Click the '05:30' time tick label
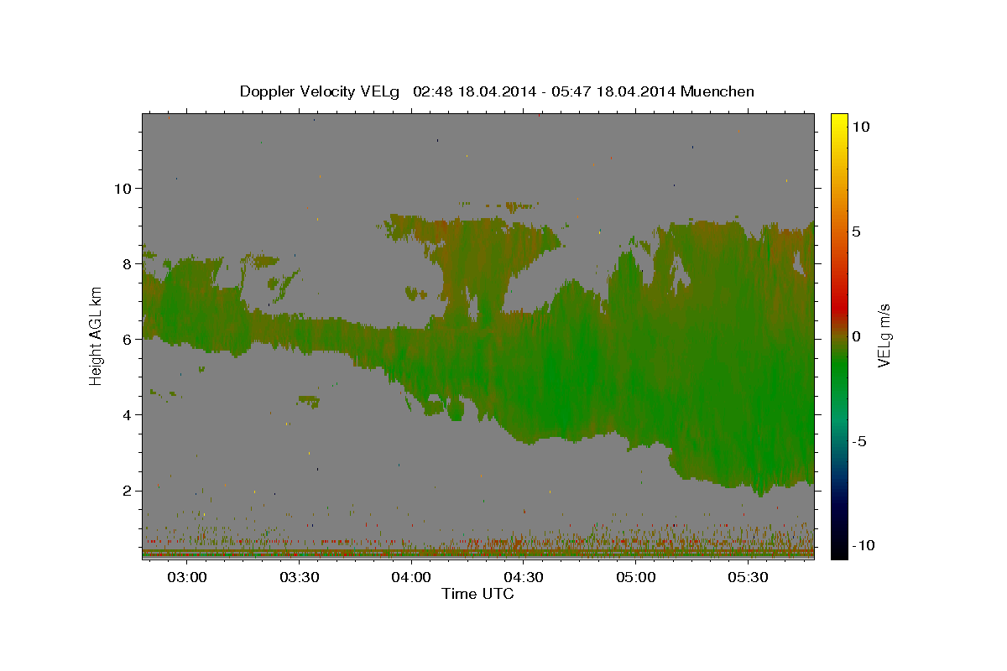 748,578
